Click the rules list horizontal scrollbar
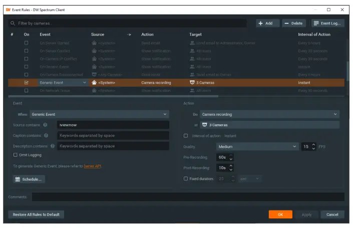353x228 pixels. point(113,96)
